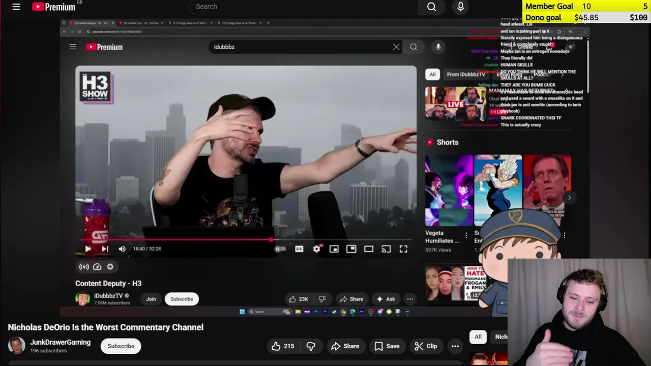Share the Nicholas DeOrio video

345,346
